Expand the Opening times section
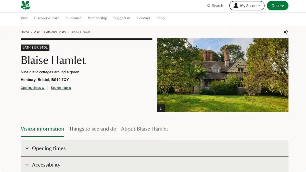The image size is (306, 172). [x=155, y=148]
